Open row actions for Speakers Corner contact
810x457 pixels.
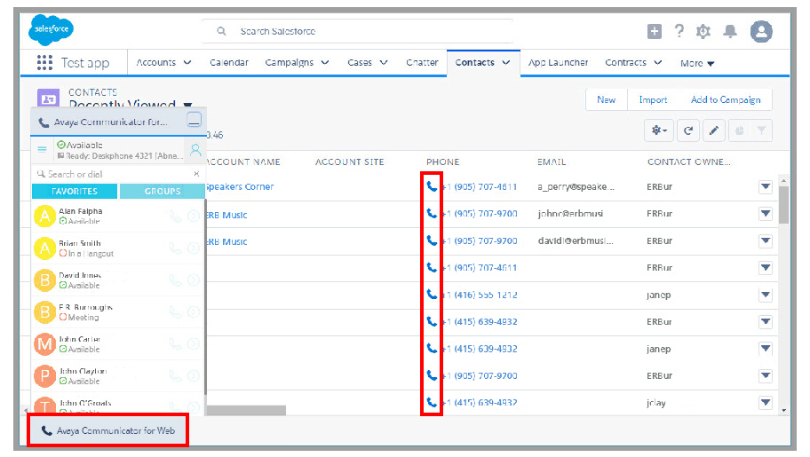[766, 186]
